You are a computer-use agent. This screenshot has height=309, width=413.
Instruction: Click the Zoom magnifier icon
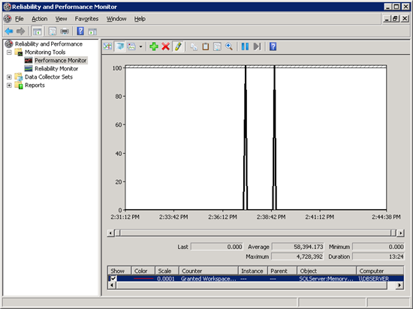click(x=229, y=46)
